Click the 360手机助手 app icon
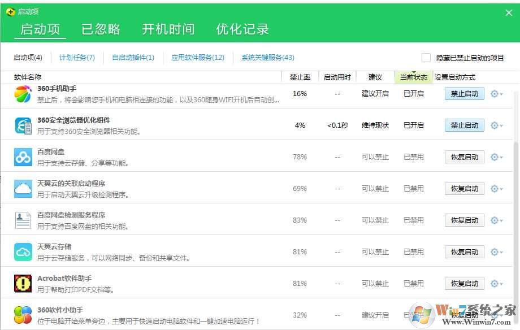This screenshot has width=520, height=330. tap(23, 94)
